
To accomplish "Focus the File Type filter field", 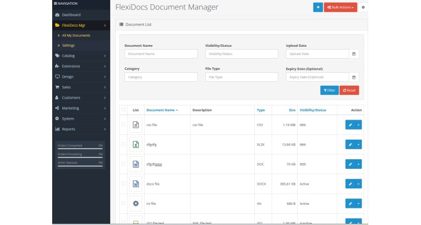I will [242, 77].
